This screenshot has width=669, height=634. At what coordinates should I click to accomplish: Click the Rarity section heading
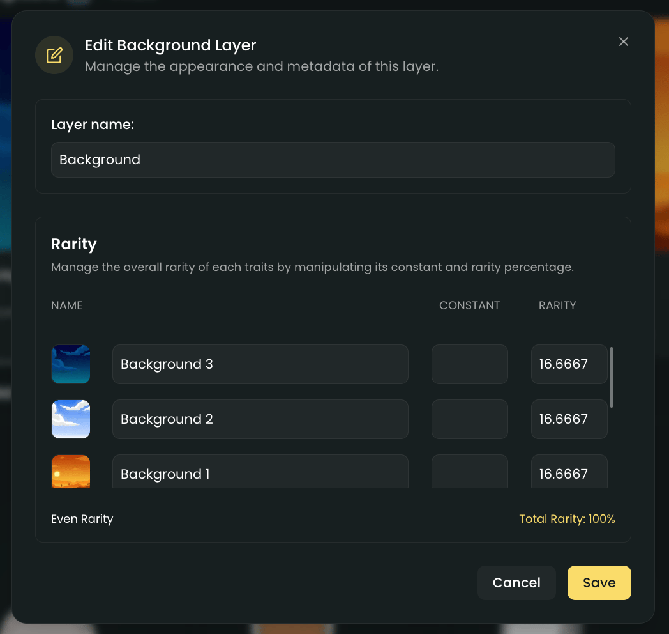74,244
